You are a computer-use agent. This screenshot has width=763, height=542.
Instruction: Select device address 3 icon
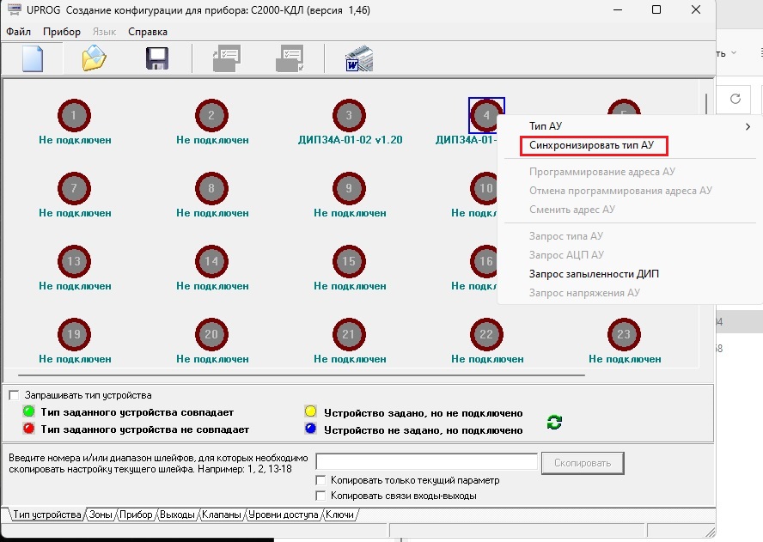(x=349, y=115)
